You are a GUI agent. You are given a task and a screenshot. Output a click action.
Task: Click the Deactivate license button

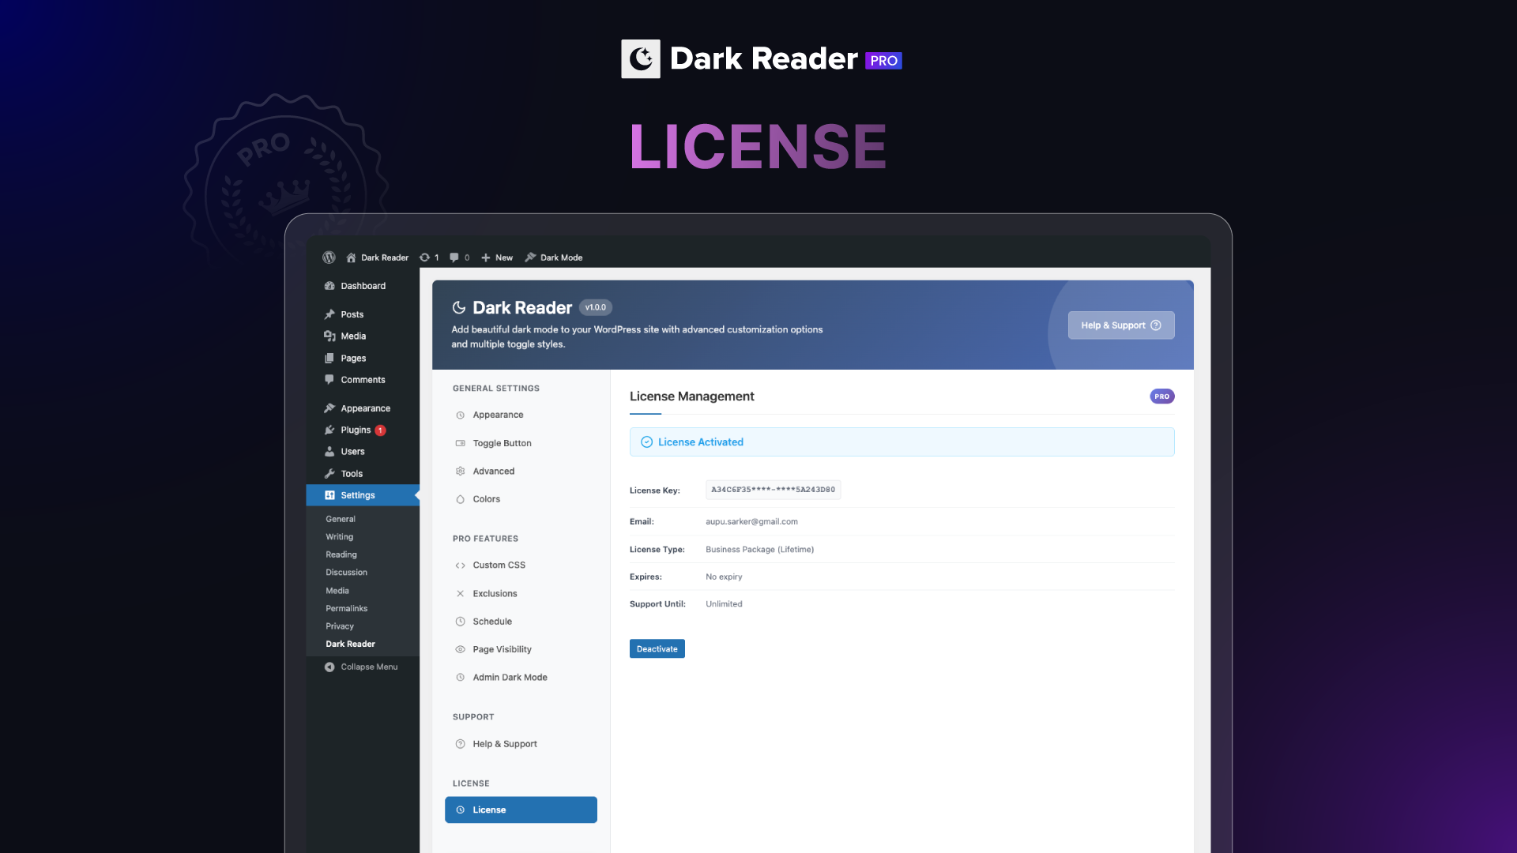[x=657, y=648]
